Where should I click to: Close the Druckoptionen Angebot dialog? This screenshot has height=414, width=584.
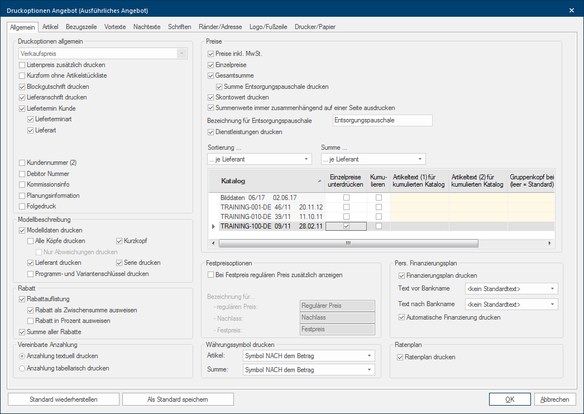[571, 10]
